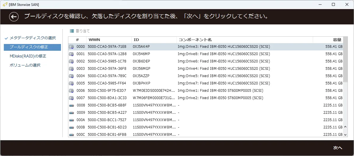
Task: Select WWN 5000-CCA0-597A-789C
Action: coord(107,76)
